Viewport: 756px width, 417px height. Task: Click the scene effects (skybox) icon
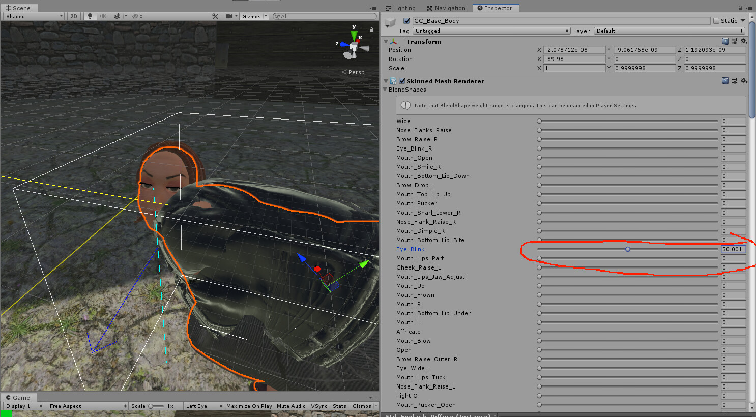[x=118, y=16]
